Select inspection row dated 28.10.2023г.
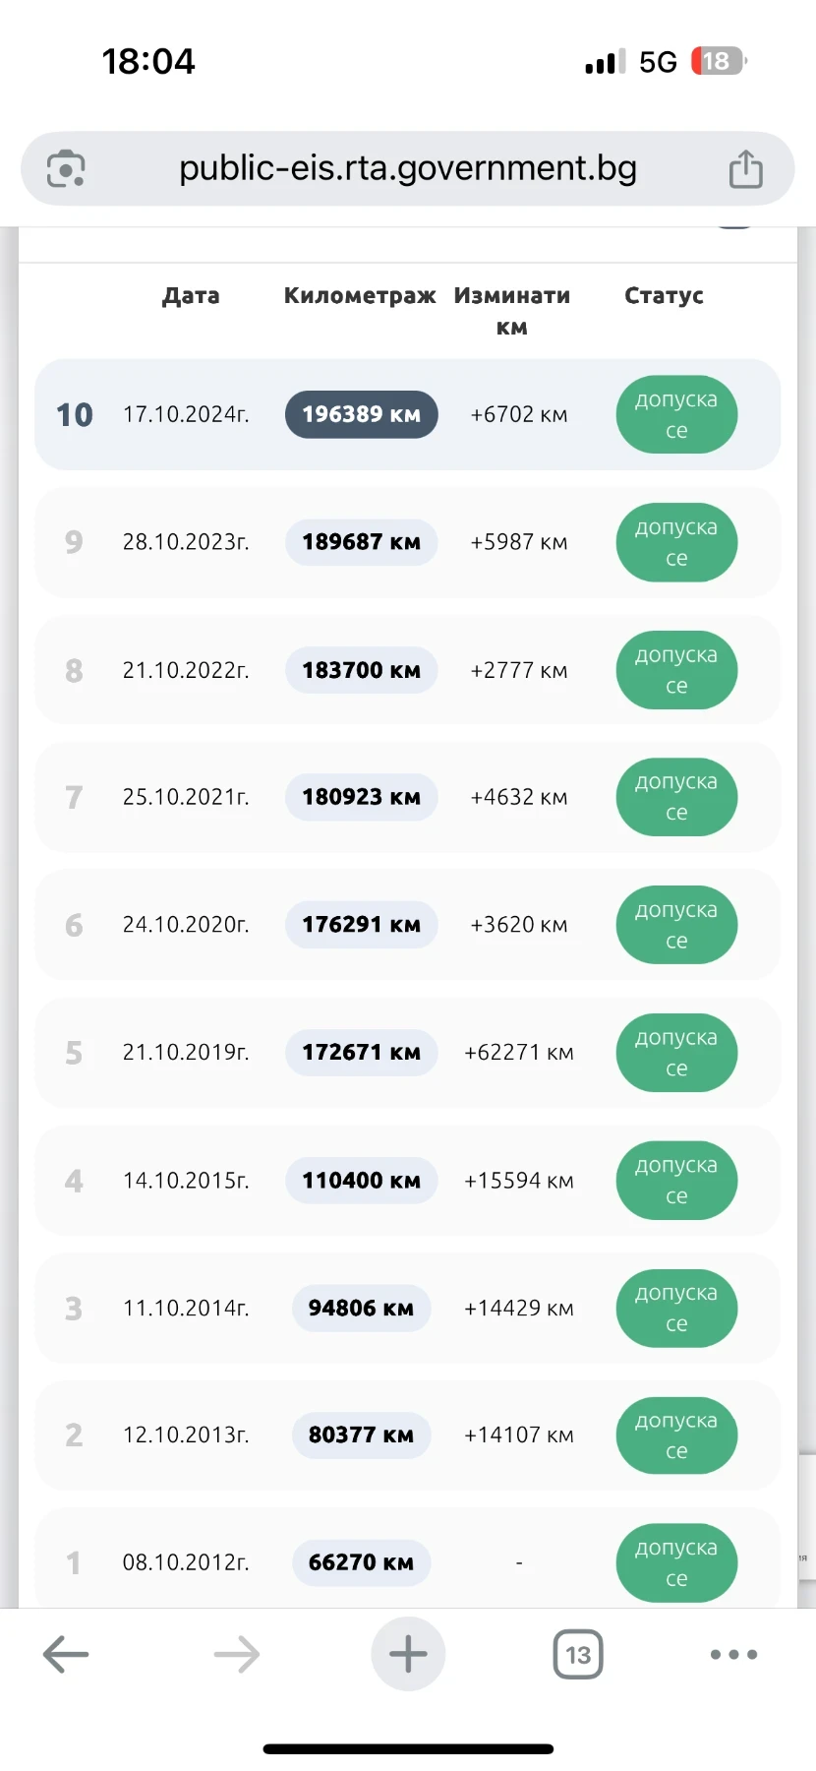Viewport: 816px width, 1771px height. (186, 542)
